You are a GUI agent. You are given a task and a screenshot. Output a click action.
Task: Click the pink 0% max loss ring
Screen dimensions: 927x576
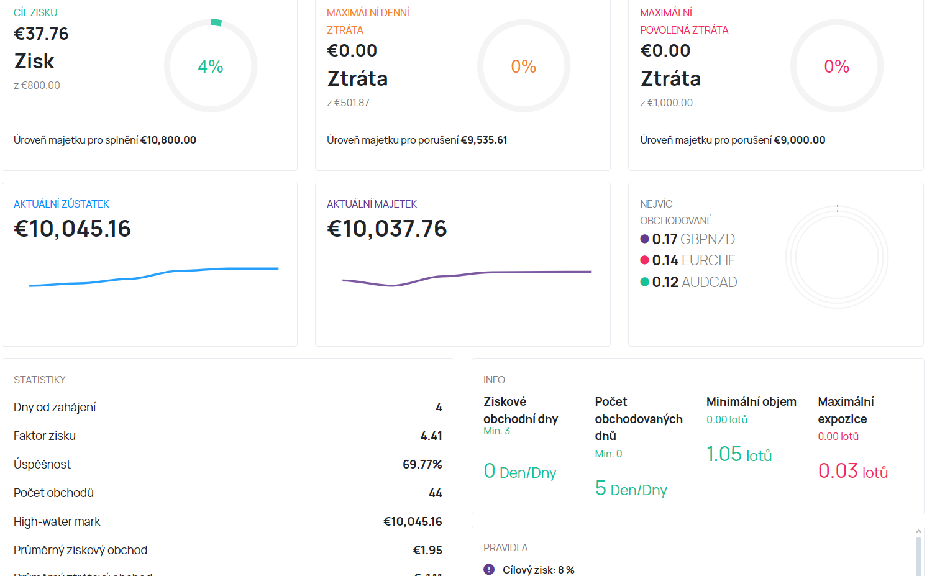tap(836, 66)
